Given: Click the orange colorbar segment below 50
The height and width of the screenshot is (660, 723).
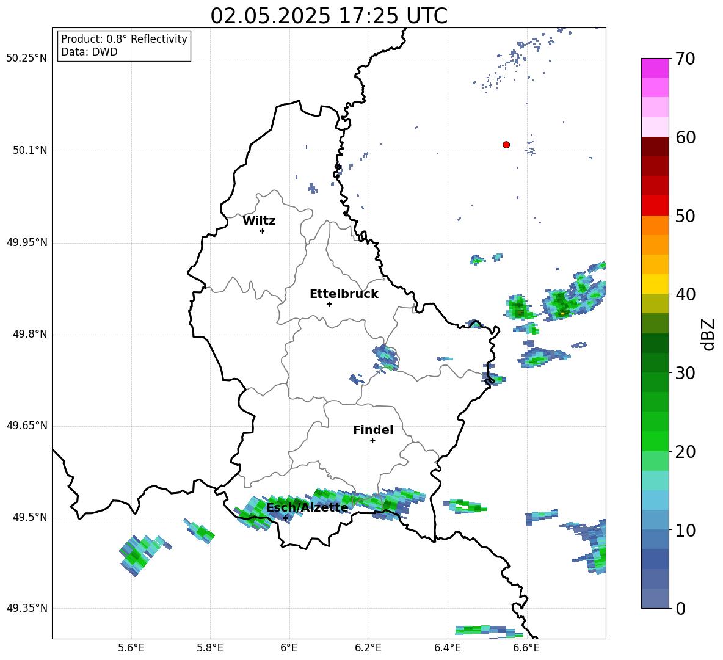Looking at the screenshot, I should 655,225.
